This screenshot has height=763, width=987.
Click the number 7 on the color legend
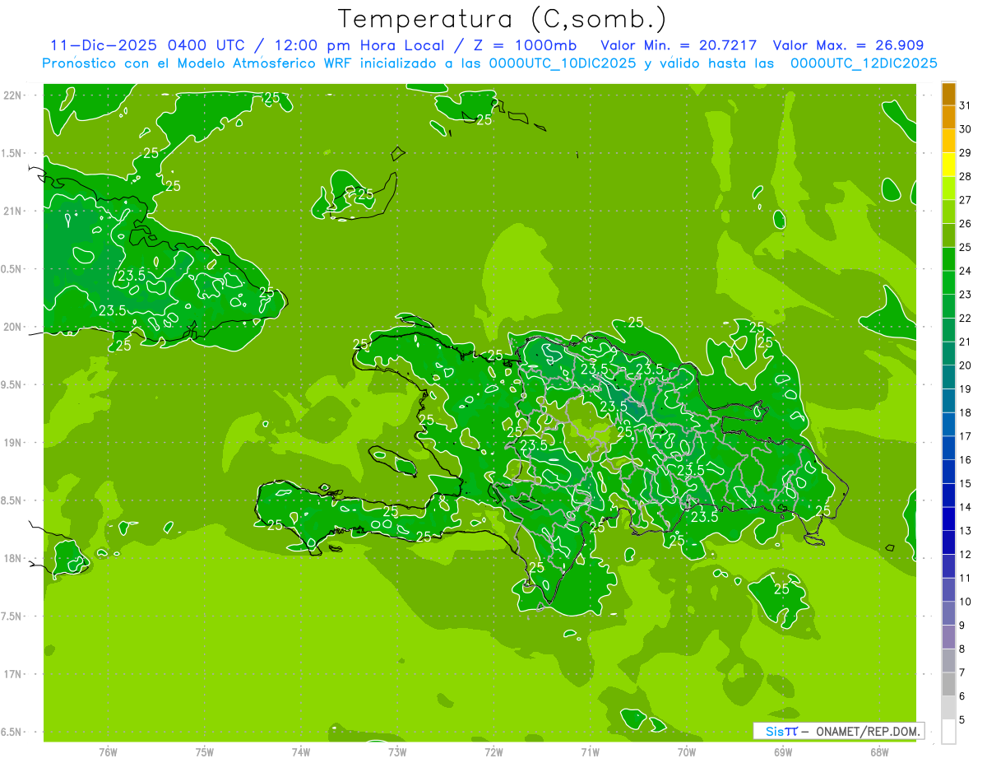(962, 672)
